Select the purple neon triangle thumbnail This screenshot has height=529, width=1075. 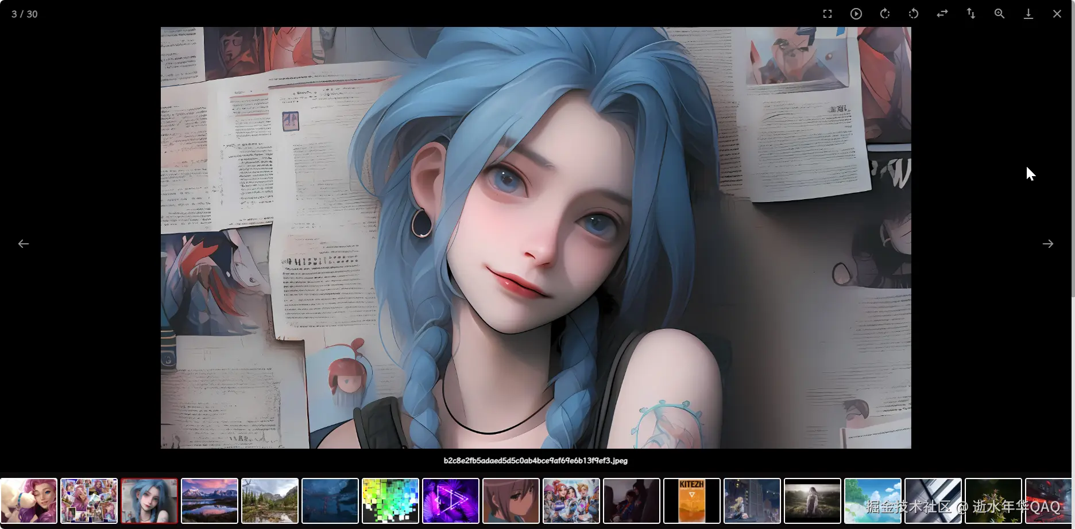(x=451, y=501)
